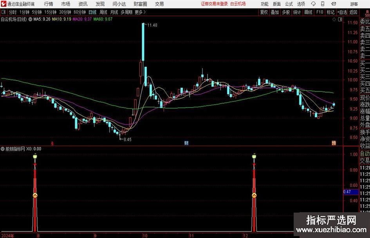Viewport: 370px width, 238px height.
Task: Open 股朋指标网 indicator settings circle icon
Action: pos(3,149)
